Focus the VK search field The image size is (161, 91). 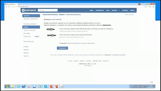48,10
